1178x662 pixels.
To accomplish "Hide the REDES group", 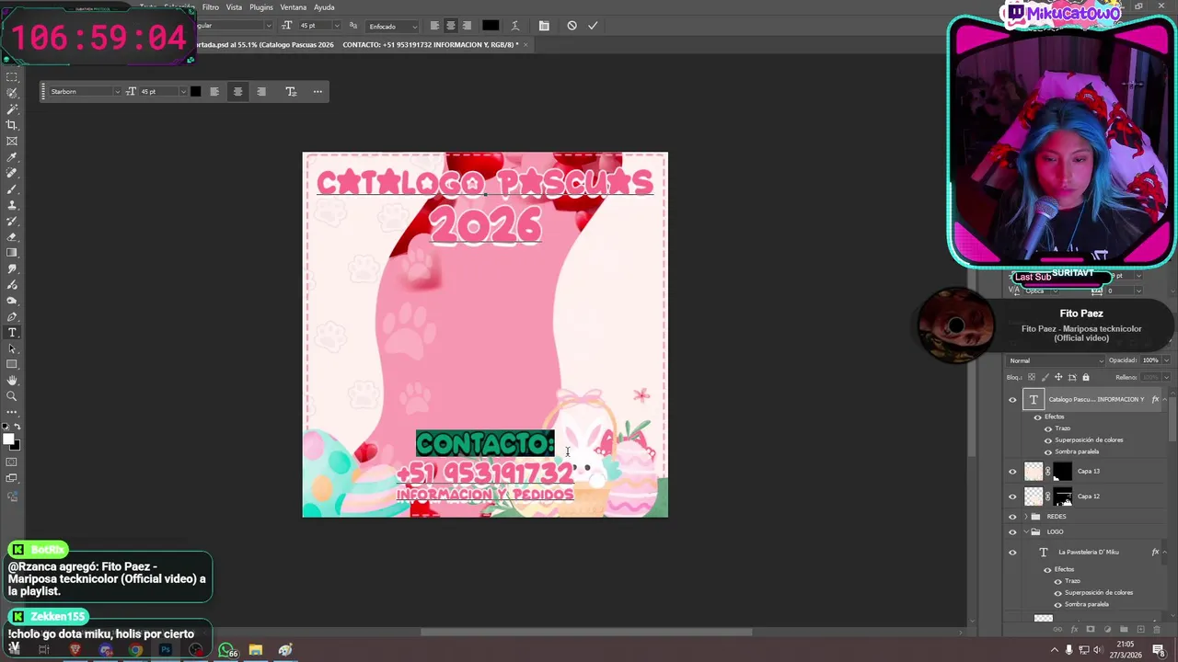I will pyautogui.click(x=1013, y=517).
